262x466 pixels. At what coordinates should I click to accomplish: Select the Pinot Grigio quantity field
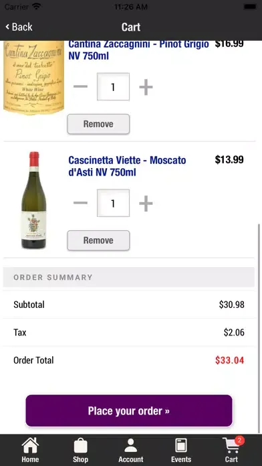click(113, 87)
